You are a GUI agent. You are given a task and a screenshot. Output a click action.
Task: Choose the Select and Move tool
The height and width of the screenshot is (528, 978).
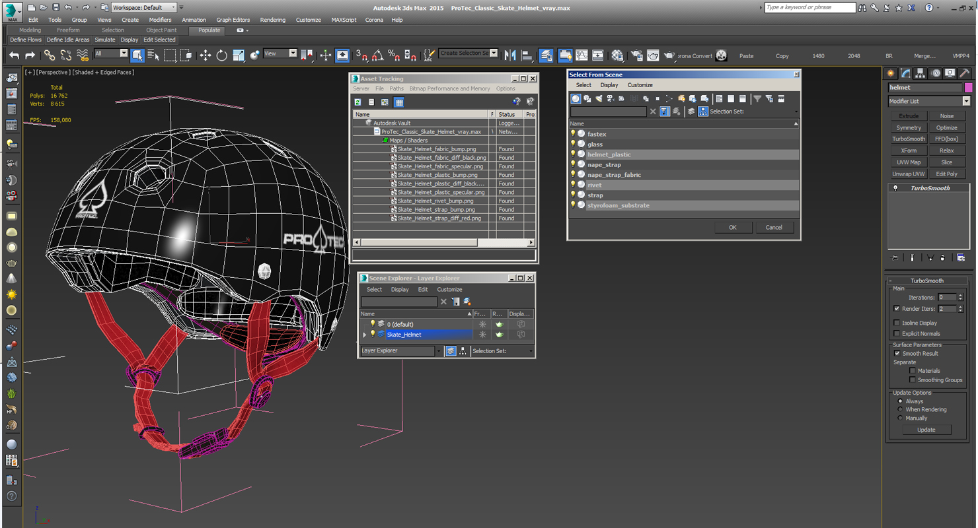(x=206, y=55)
